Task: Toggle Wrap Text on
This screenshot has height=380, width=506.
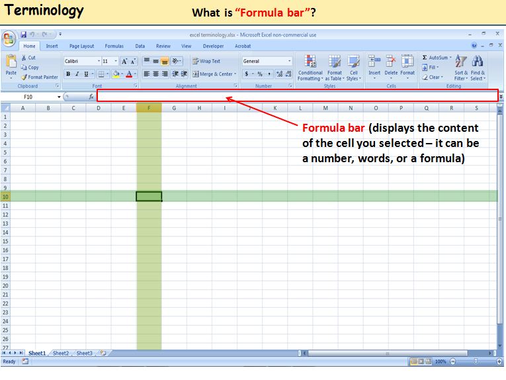Action: (206, 62)
